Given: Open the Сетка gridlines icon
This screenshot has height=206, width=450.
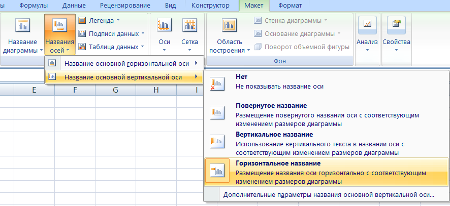Looking at the screenshot, I should pos(189,26).
